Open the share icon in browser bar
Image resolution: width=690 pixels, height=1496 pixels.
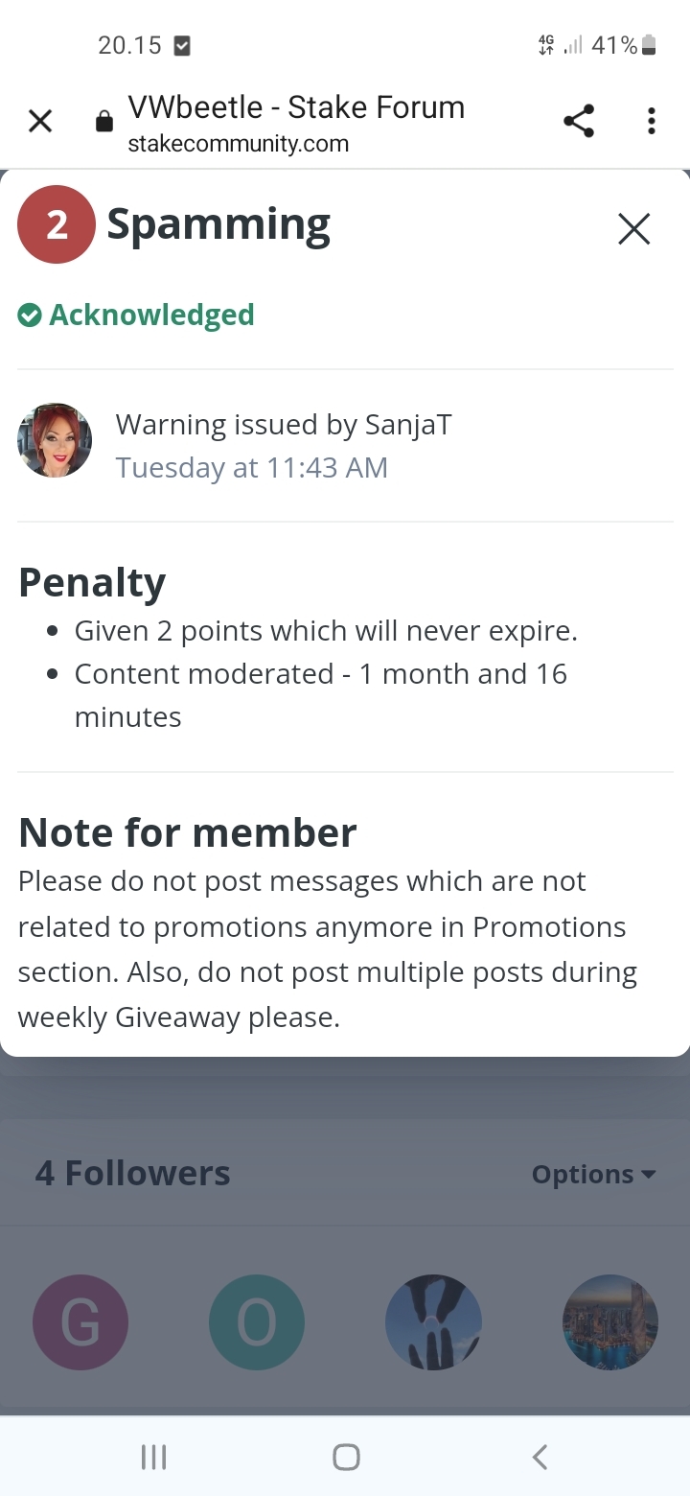pyautogui.click(x=579, y=121)
